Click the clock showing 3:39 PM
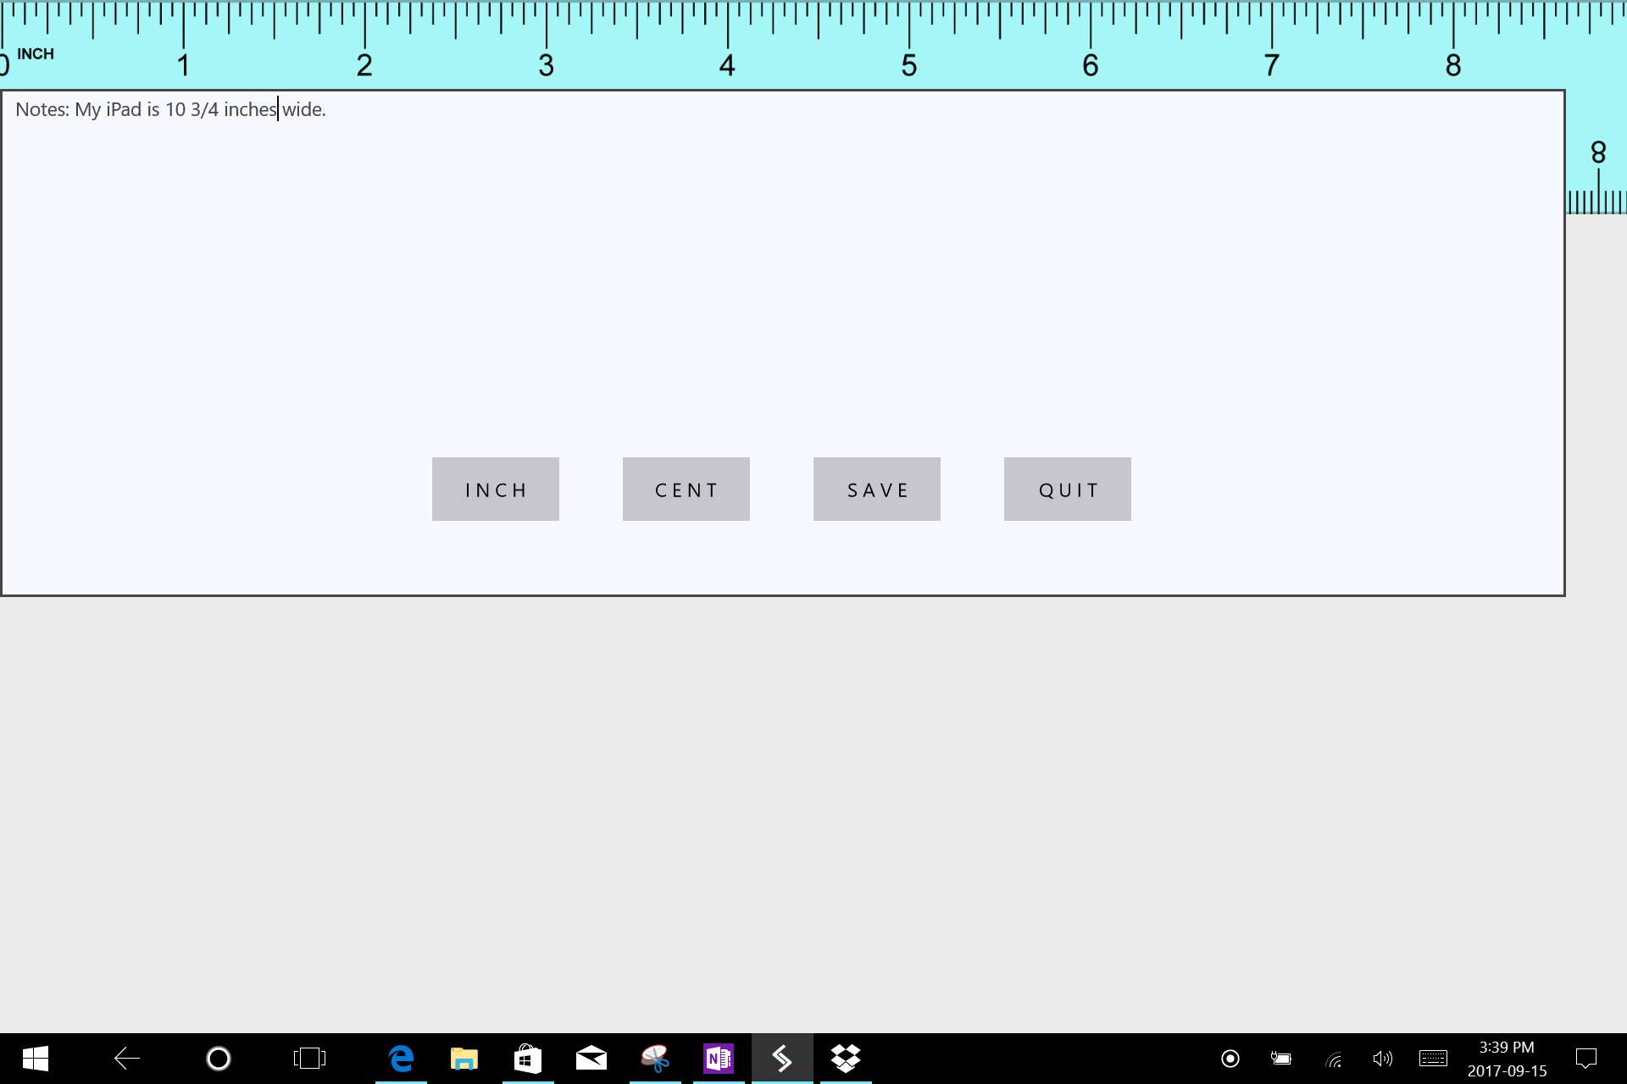1627x1084 pixels. point(1507,1048)
